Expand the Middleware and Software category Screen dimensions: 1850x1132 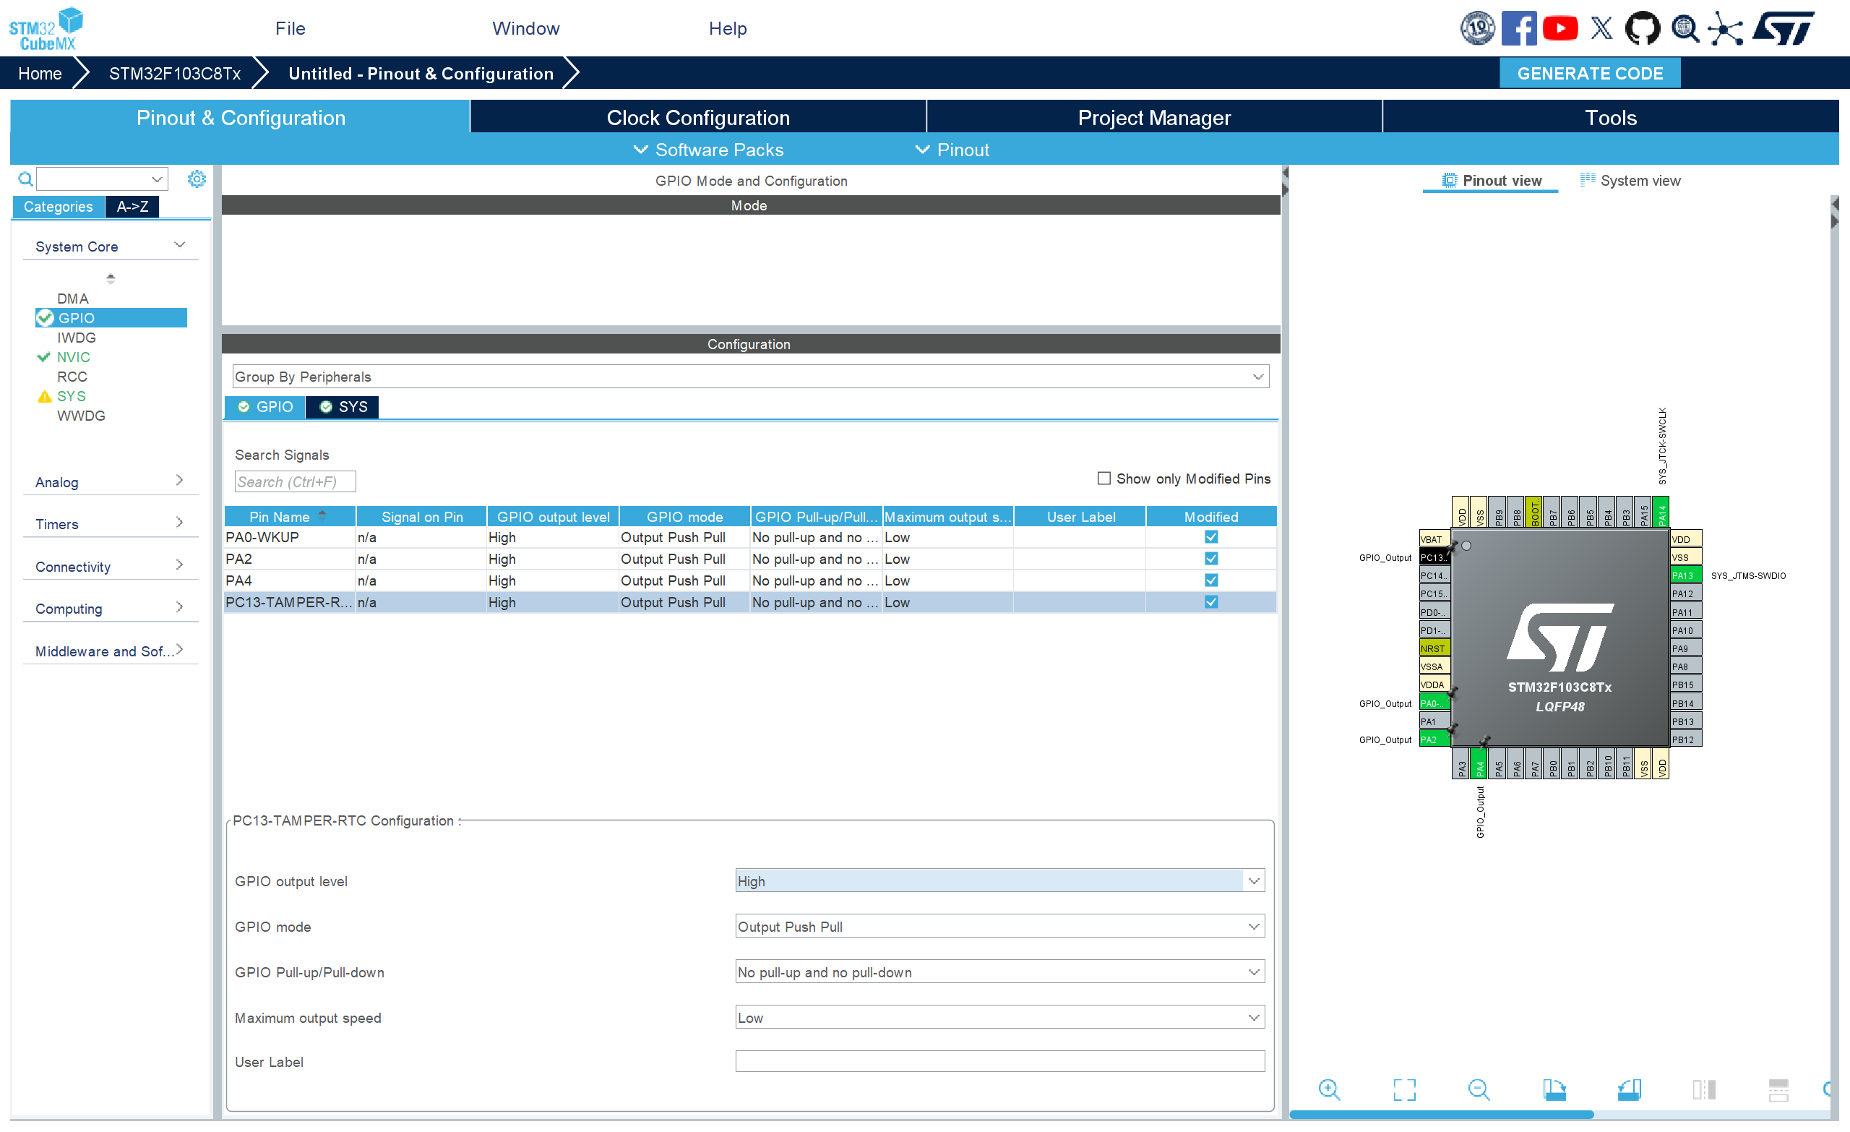(x=111, y=651)
